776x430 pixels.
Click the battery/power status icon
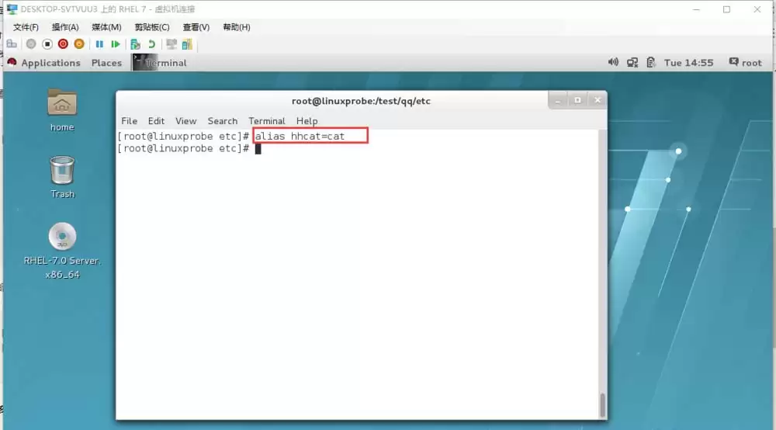651,62
